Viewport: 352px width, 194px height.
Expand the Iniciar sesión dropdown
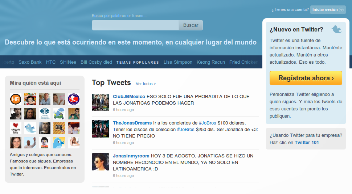pos(328,10)
